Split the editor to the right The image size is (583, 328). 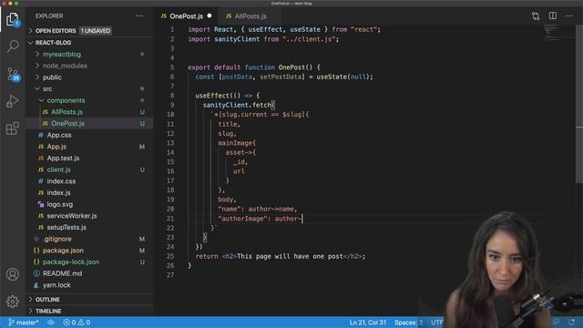pyautogui.click(x=553, y=15)
